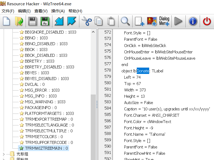The height and width of the screenshot is (160, 214).
Task: Open the 操作(A) menu
Action: 58,11
